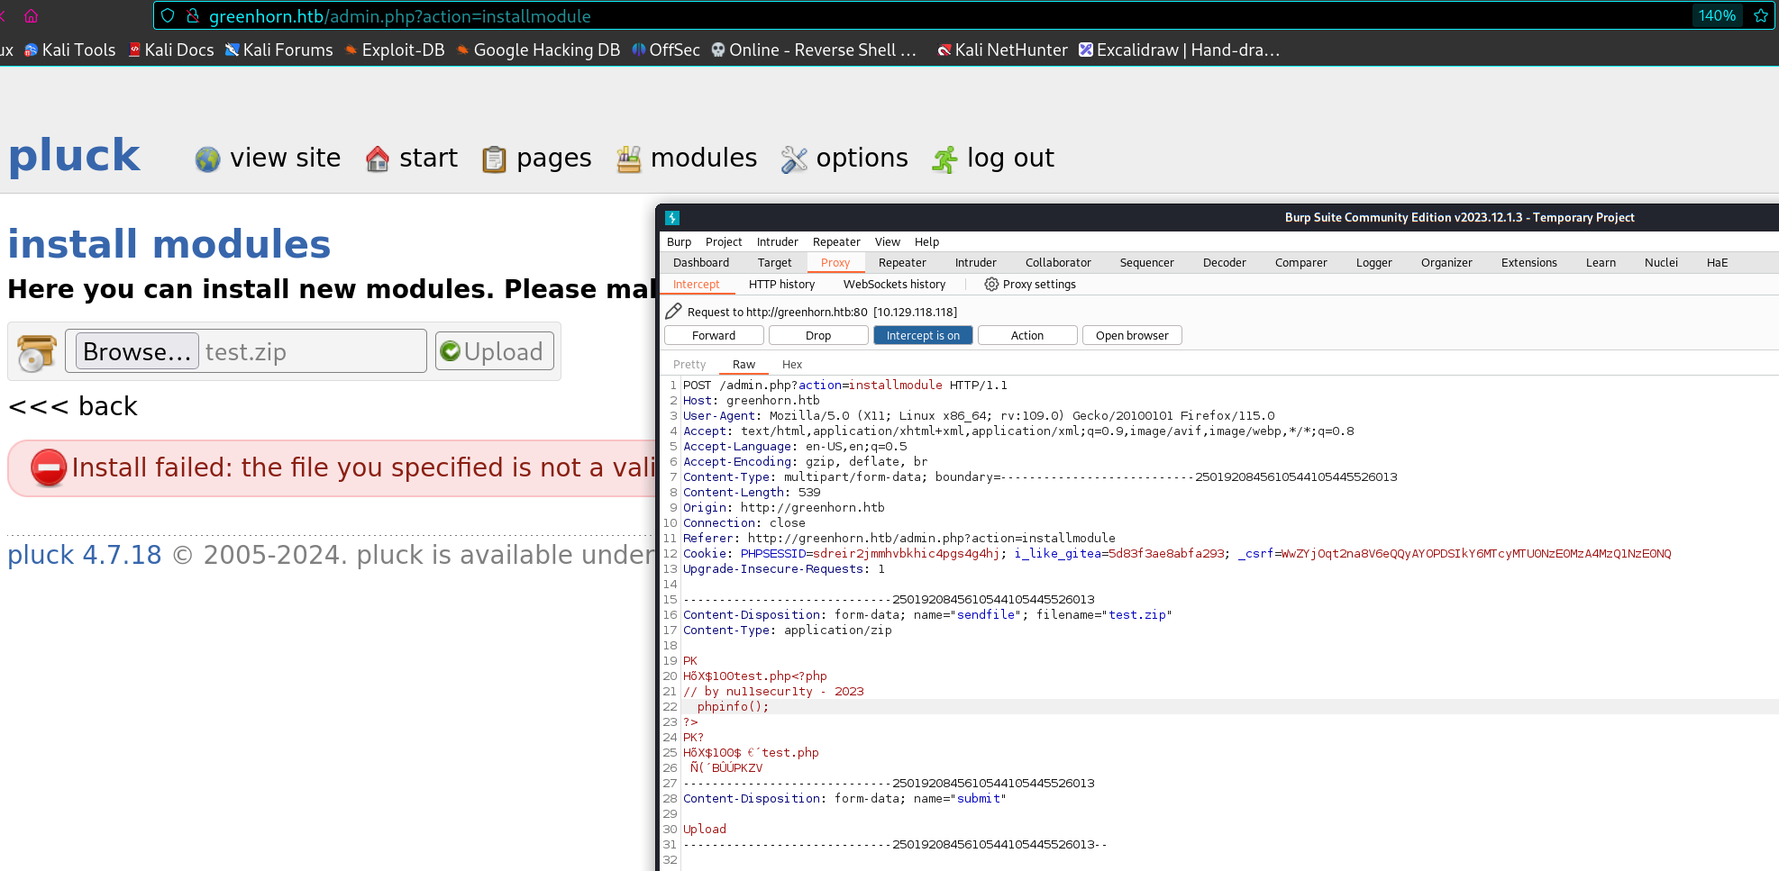Open Kali NetHunter bookmark
The height and width of the screenshot is (871, 1779).
(x=1002, y=50)
